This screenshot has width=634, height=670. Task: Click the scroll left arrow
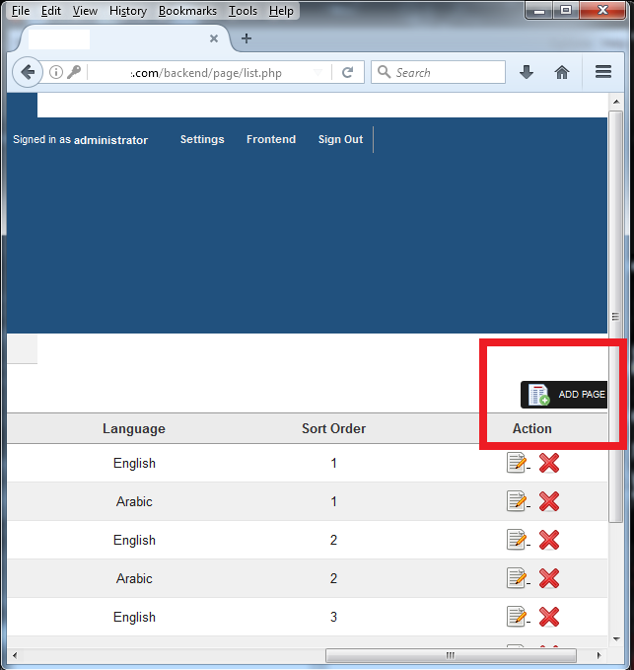15,655
